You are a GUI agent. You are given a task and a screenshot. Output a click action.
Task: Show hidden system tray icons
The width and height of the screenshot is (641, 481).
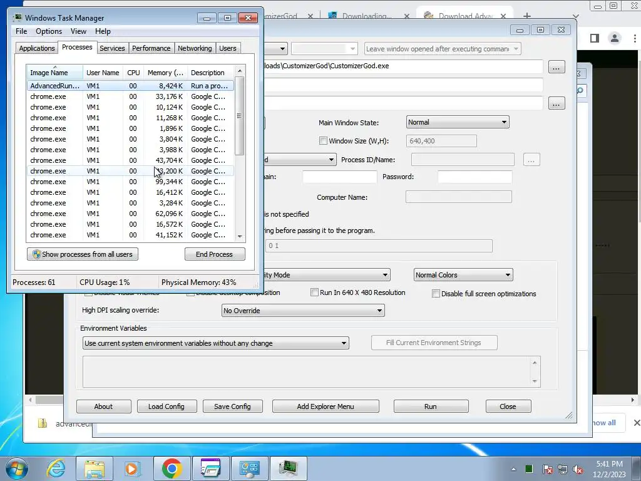click(x=513, y=469)
